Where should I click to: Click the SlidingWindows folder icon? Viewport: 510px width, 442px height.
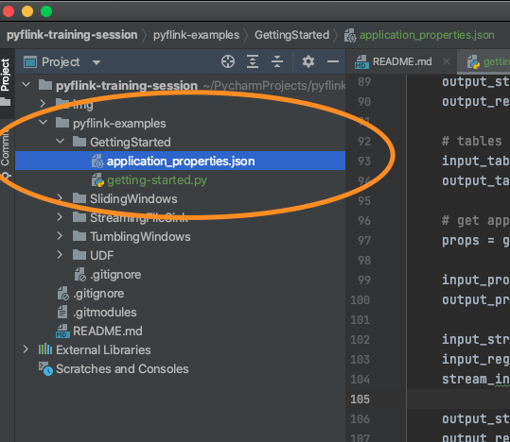79,198
